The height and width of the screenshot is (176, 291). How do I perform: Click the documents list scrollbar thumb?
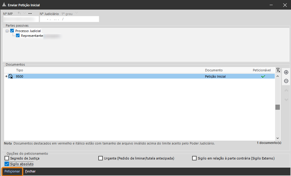277,107
